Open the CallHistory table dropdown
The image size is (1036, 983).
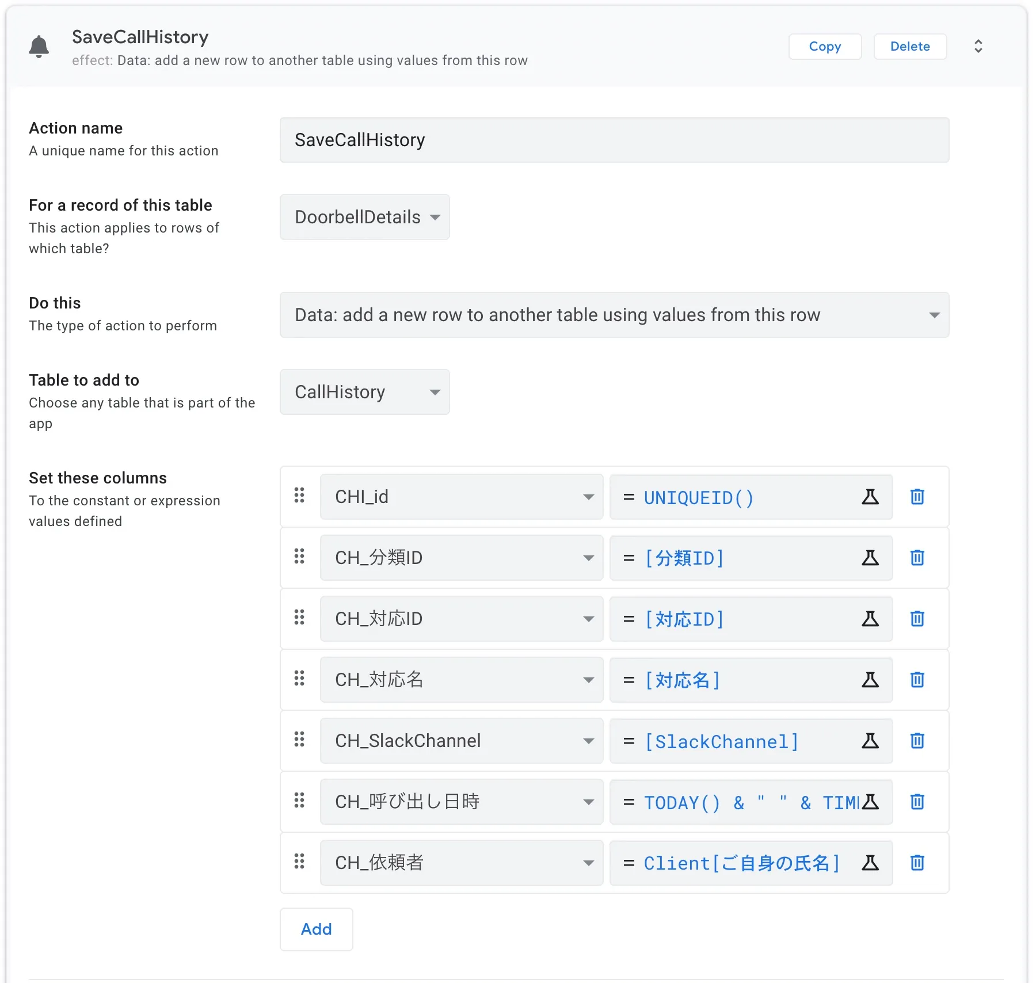(364, 392)
